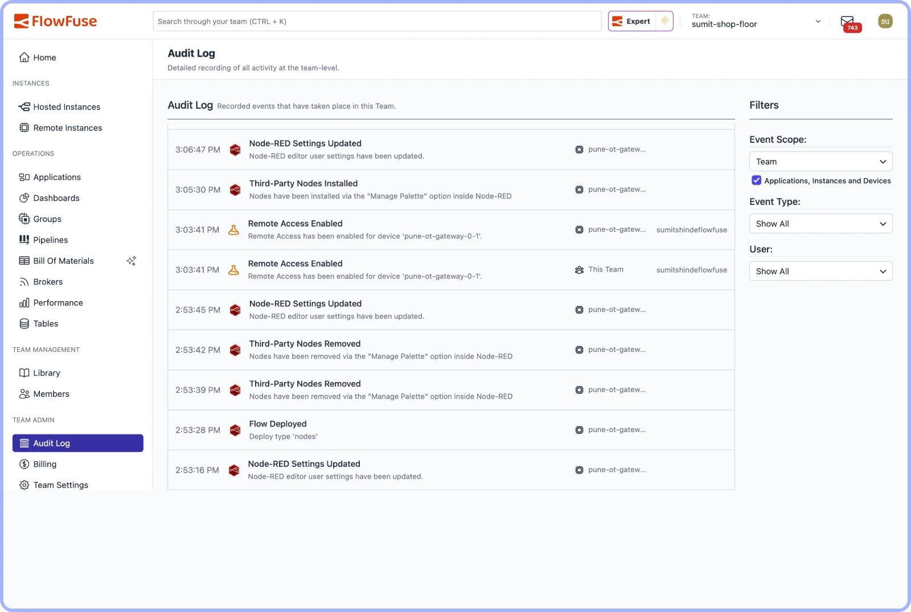Viewport: 911px width, 612px height.
Task: Click Node-RED icon on Third-Party Nodes Installed entry
Action: click(235, 190)
